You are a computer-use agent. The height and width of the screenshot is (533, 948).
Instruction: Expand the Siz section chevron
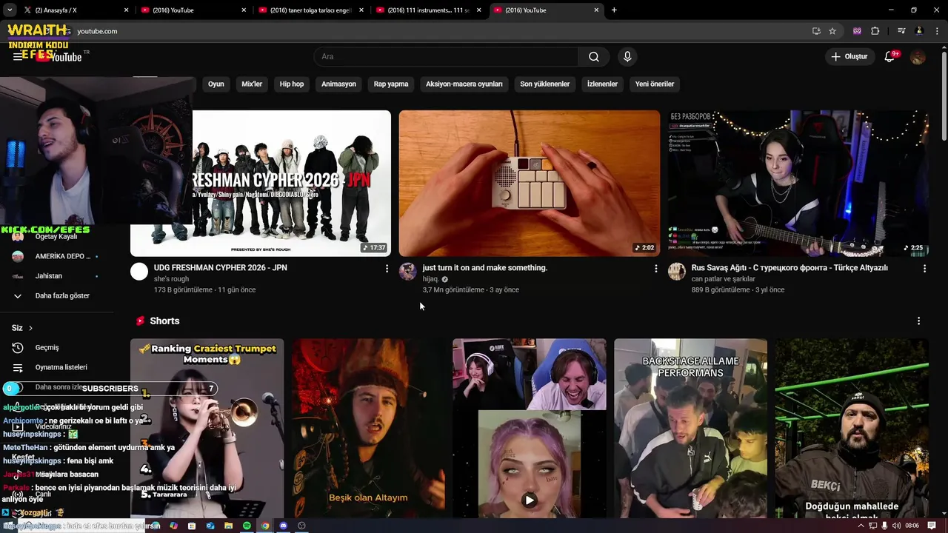pyautogui.click(x=30, y=328)
